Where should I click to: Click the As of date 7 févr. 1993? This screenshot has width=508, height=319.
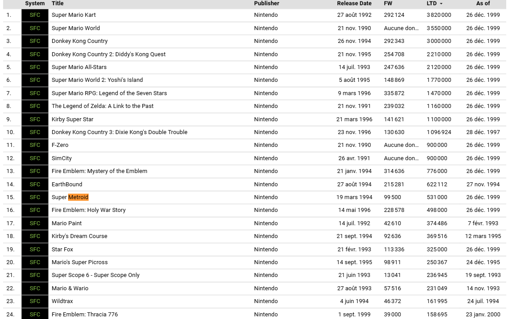(x=483, y=223)
